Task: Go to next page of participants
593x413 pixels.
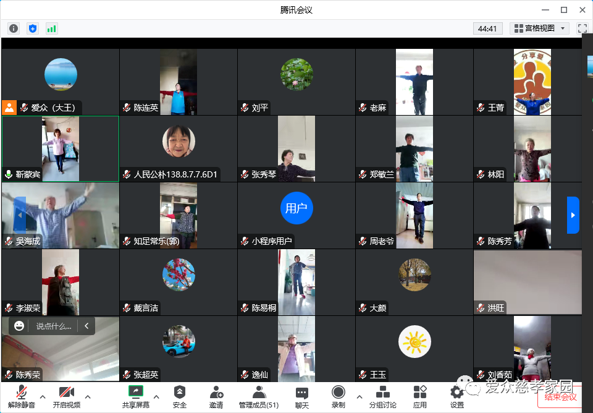Action: click(573, 215)
